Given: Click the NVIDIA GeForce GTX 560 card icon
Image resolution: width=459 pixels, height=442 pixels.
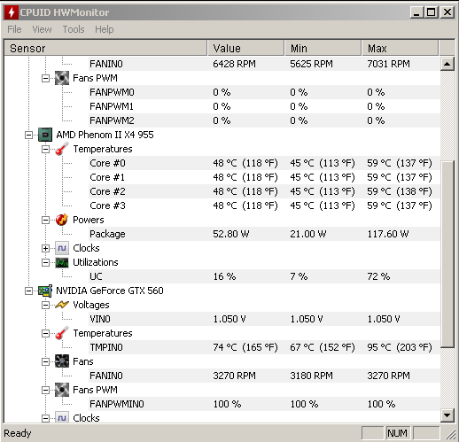Looking at the screenshot, I should pyautogui.click(x=45, y=291).
